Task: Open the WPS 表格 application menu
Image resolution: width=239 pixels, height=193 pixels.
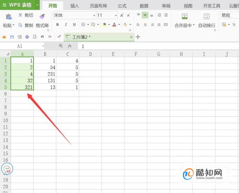Action: pos(20,5)
